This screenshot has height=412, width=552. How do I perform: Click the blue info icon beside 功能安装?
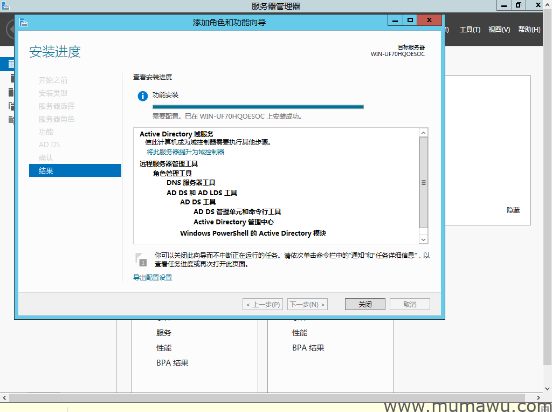[143, 96]
